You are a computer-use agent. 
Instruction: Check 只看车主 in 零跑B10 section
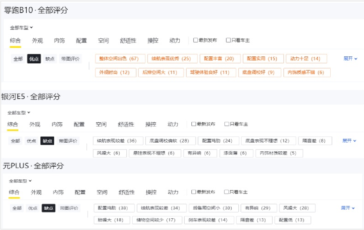click(228, 40)
